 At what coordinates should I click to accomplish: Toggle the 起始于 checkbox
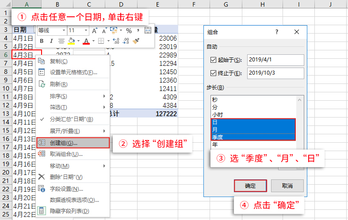pos(213,60)
